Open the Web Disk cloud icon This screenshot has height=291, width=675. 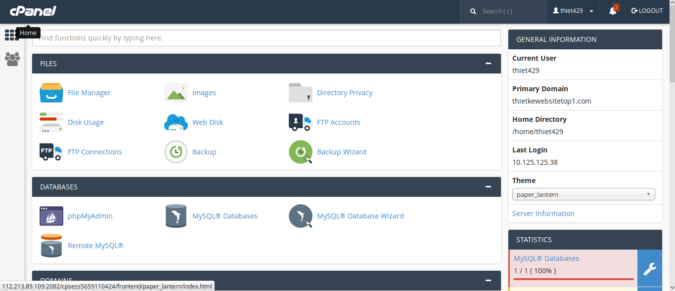pos(176,122)
